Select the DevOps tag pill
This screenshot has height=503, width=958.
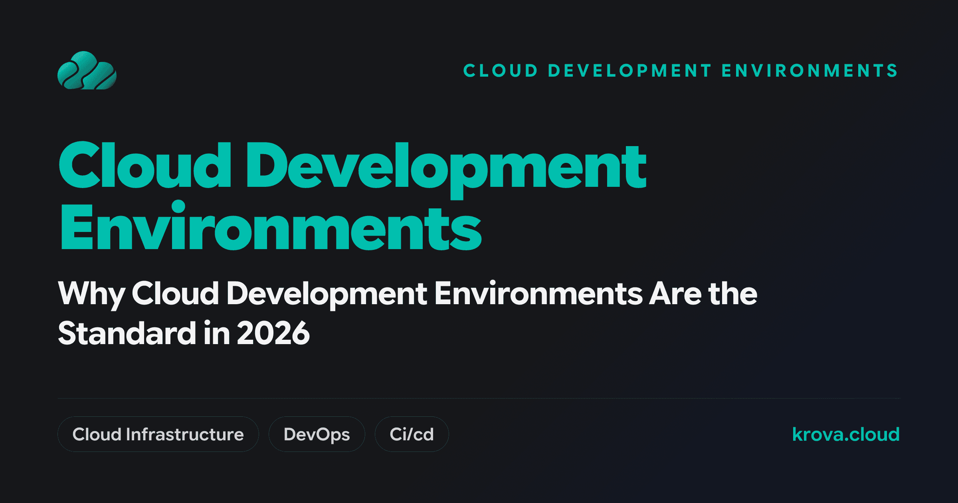(x=317, y=434)
